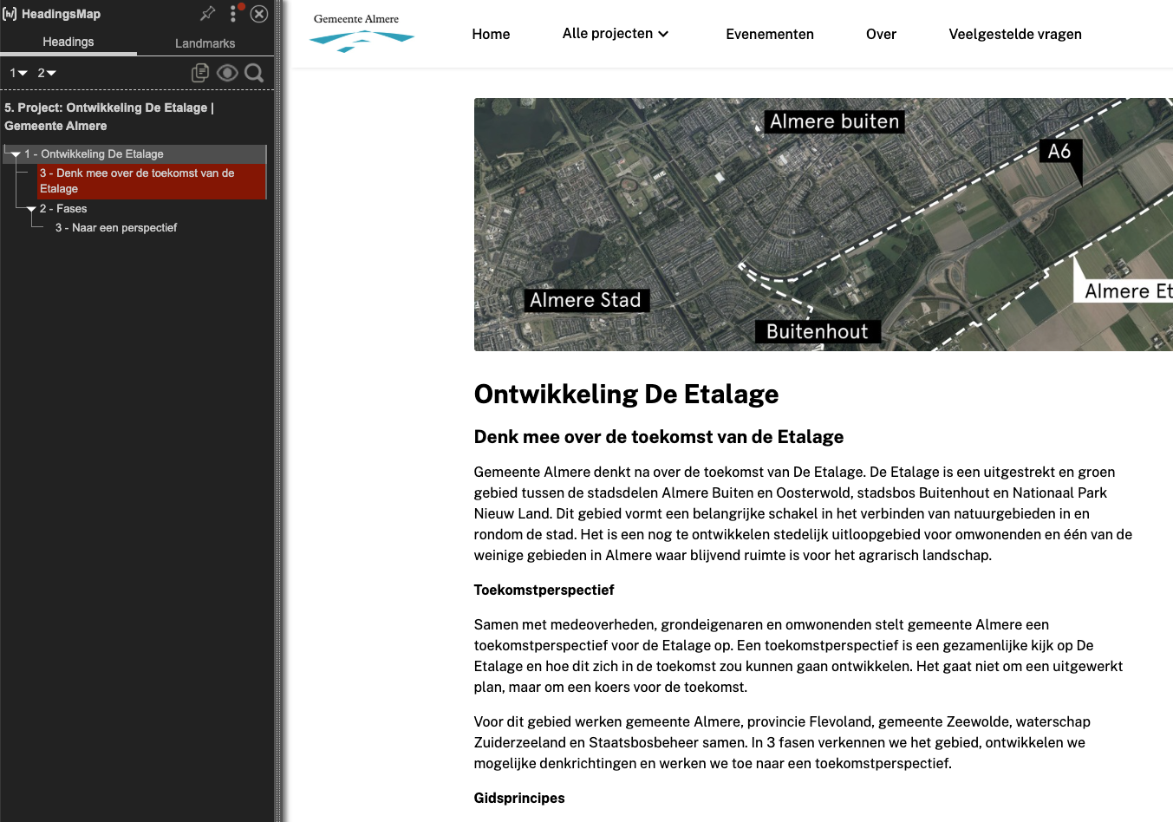Screen dimensions: 1173x822
Task: Click the Denk mee over de toekomst subheading
Action: pyautogui.click(x=659, y=437)
